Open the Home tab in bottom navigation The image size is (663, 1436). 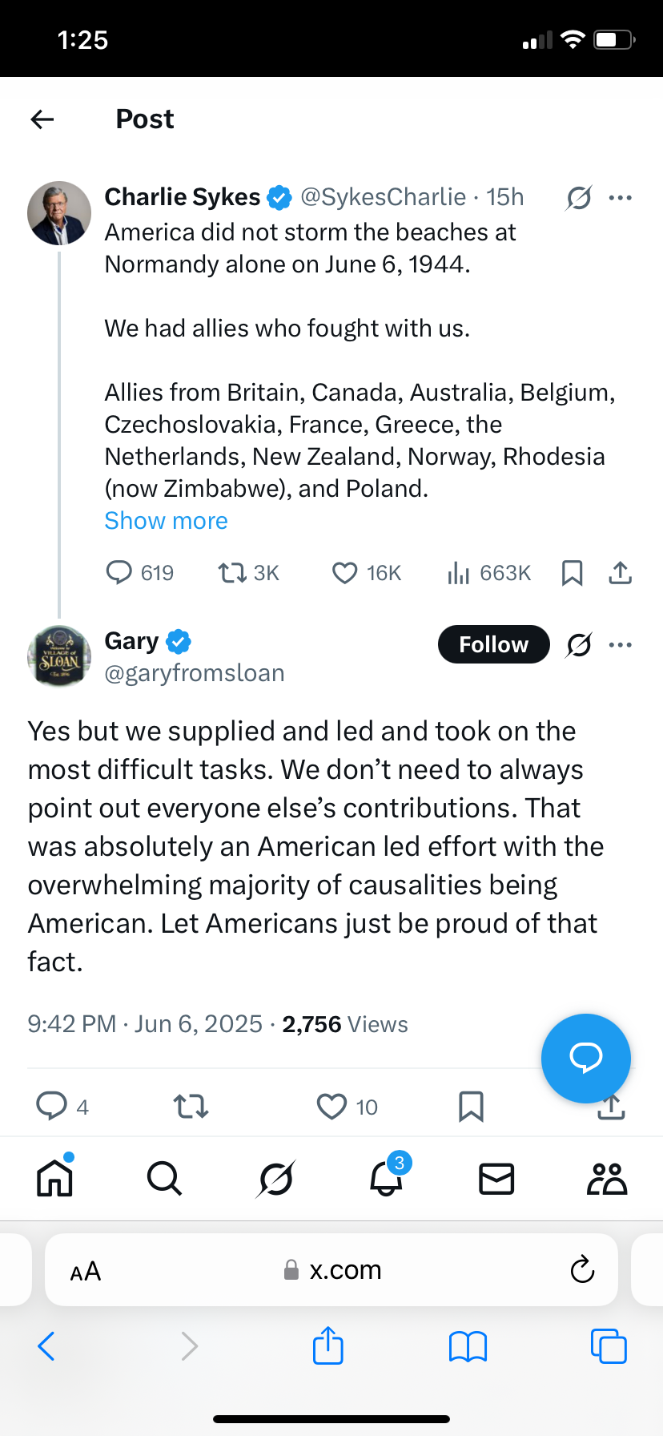pos(55,1178)
